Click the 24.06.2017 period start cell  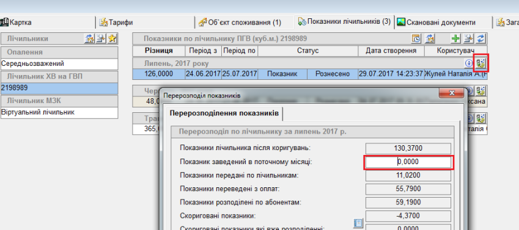pyautogui.click(x=203, y=74)
